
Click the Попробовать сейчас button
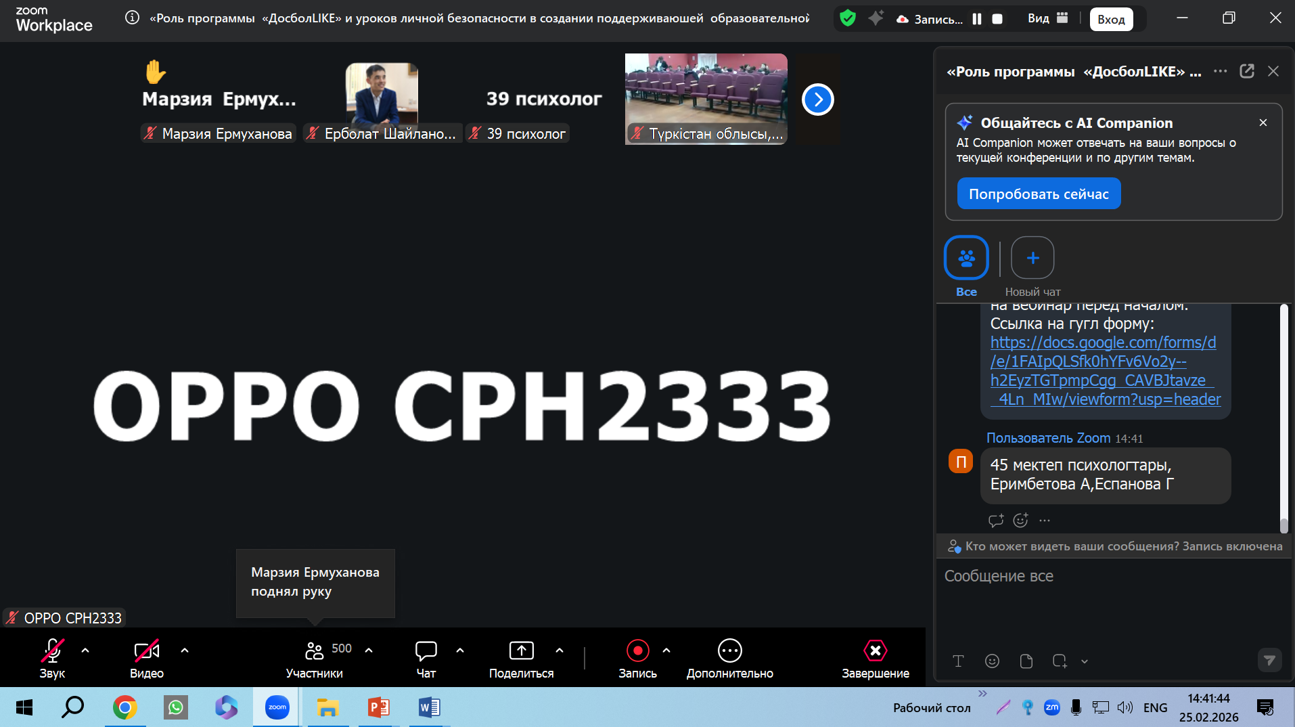(1039, 194)
